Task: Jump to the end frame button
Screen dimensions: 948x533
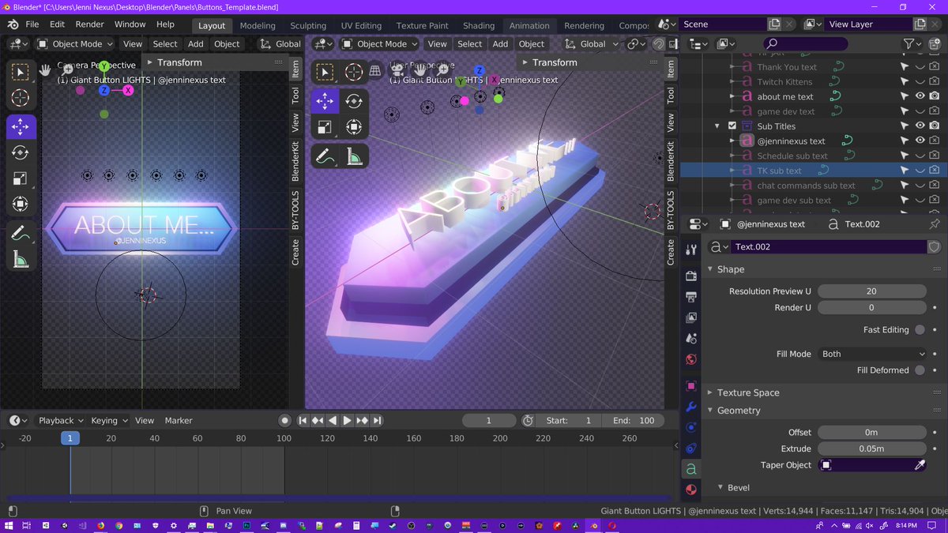Action: (x=378, y=421)
